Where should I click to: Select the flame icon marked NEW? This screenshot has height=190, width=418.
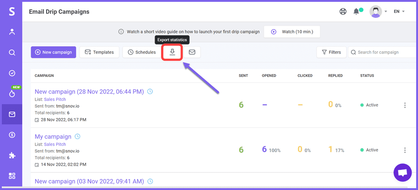click(x=12, y=93)
